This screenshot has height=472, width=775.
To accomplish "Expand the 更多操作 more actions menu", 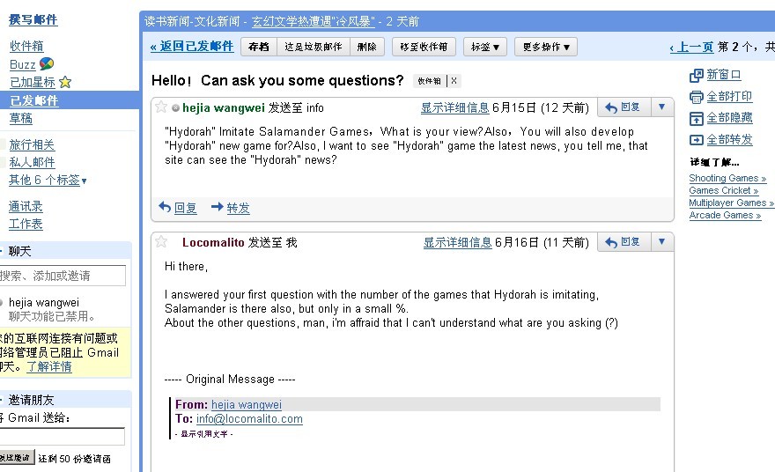I will [x=545, y=48].
